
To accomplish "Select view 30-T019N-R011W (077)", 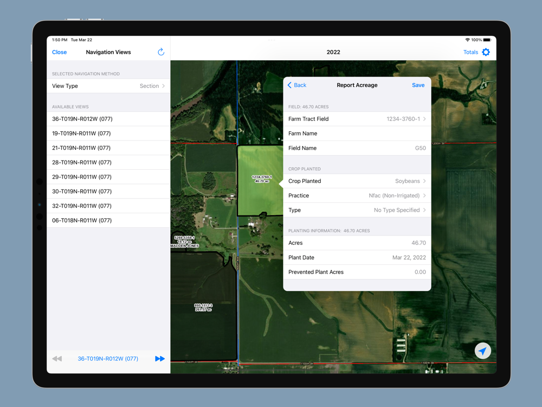I will 108,192.
